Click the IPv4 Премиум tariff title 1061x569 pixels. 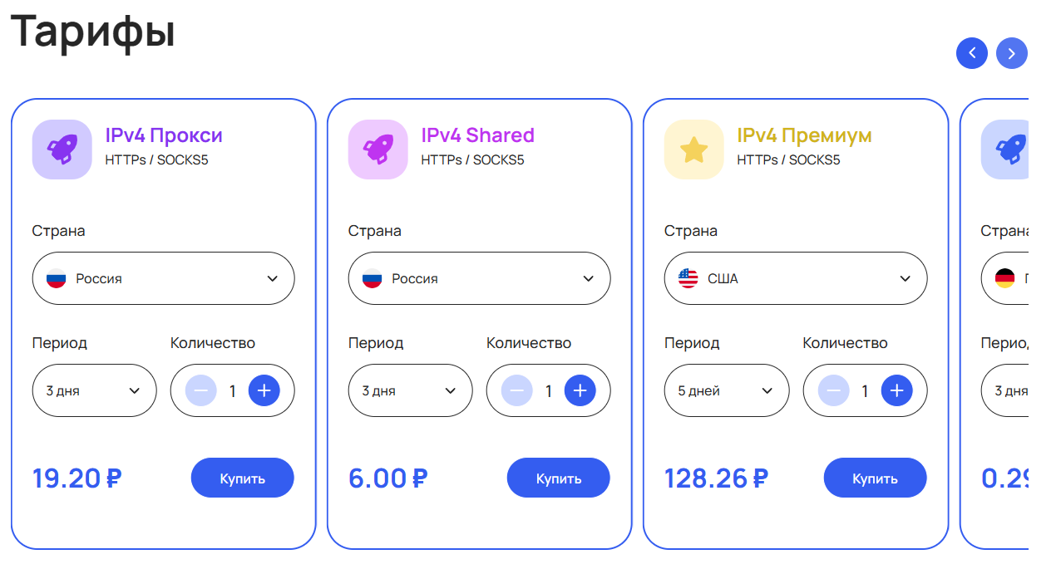(804, 135)
